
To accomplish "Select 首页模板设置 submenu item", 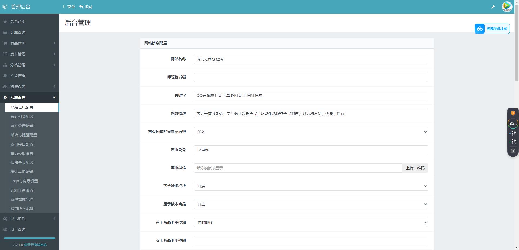I will [32, 153].
